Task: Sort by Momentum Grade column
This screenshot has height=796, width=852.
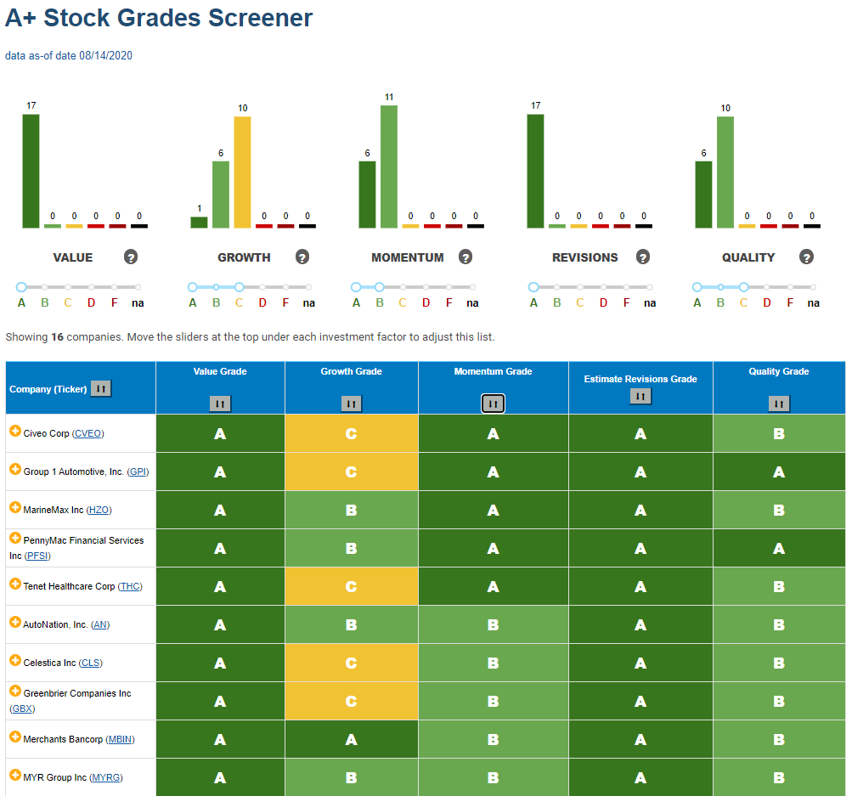Action: coord(494,404)
